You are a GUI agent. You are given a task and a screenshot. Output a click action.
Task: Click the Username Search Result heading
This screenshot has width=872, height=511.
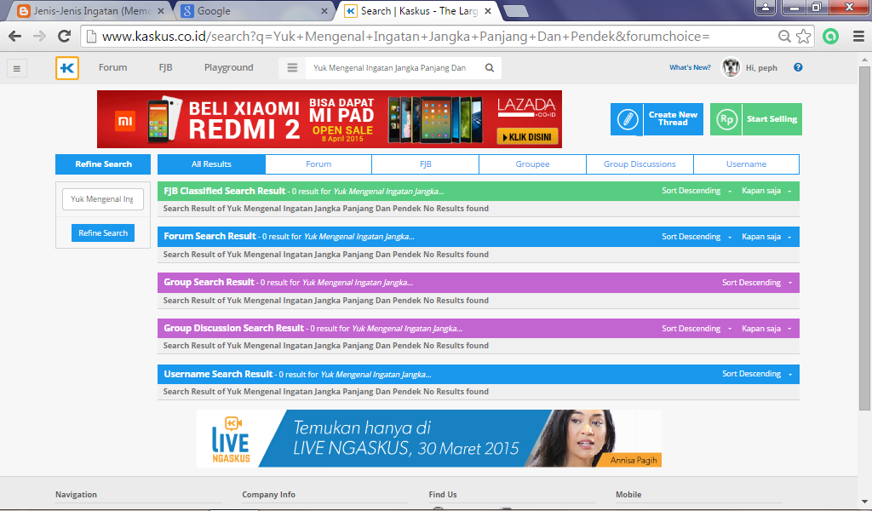pos(218,374)
